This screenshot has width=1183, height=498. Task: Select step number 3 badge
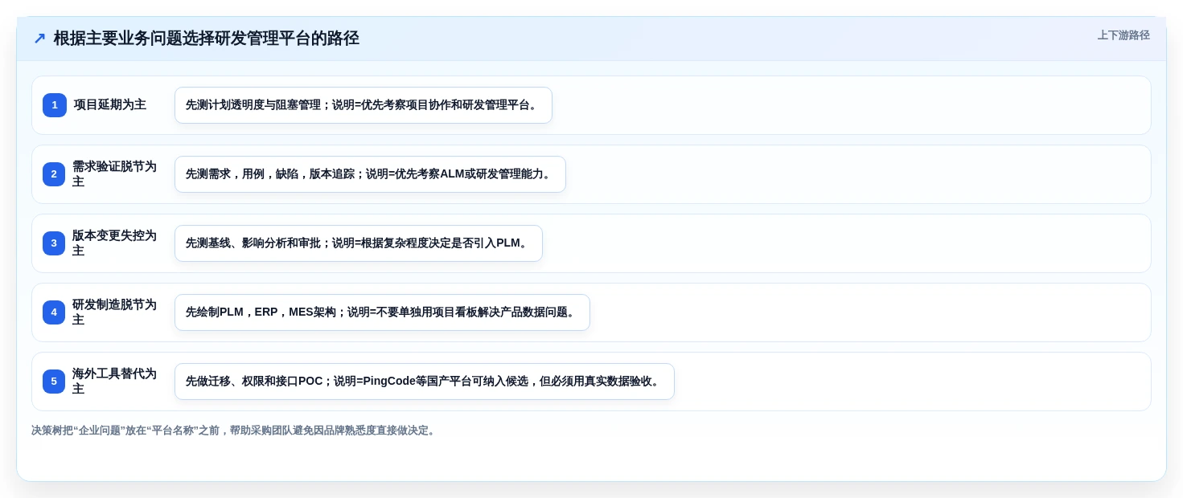pyautogui.click(x=54, y=243)
